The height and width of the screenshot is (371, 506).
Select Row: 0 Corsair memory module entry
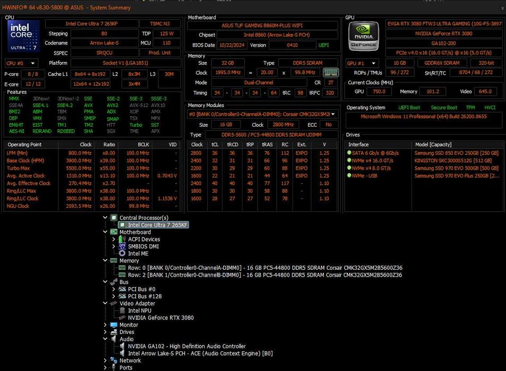(265, 268)
